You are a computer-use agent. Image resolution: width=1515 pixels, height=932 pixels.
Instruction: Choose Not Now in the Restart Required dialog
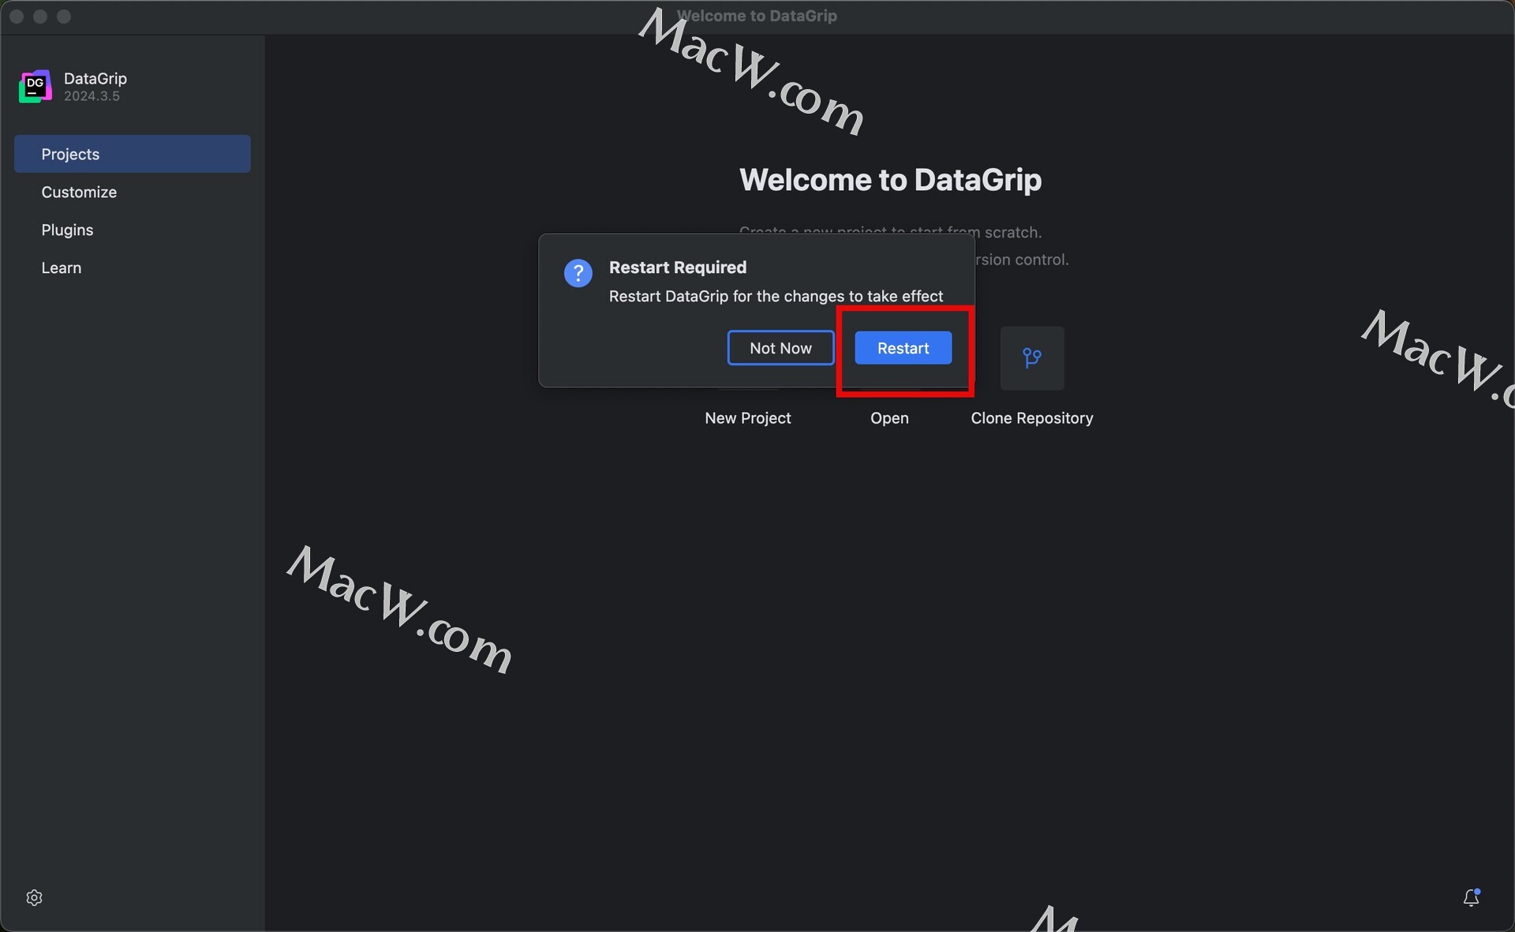click(x=780, y=348)
